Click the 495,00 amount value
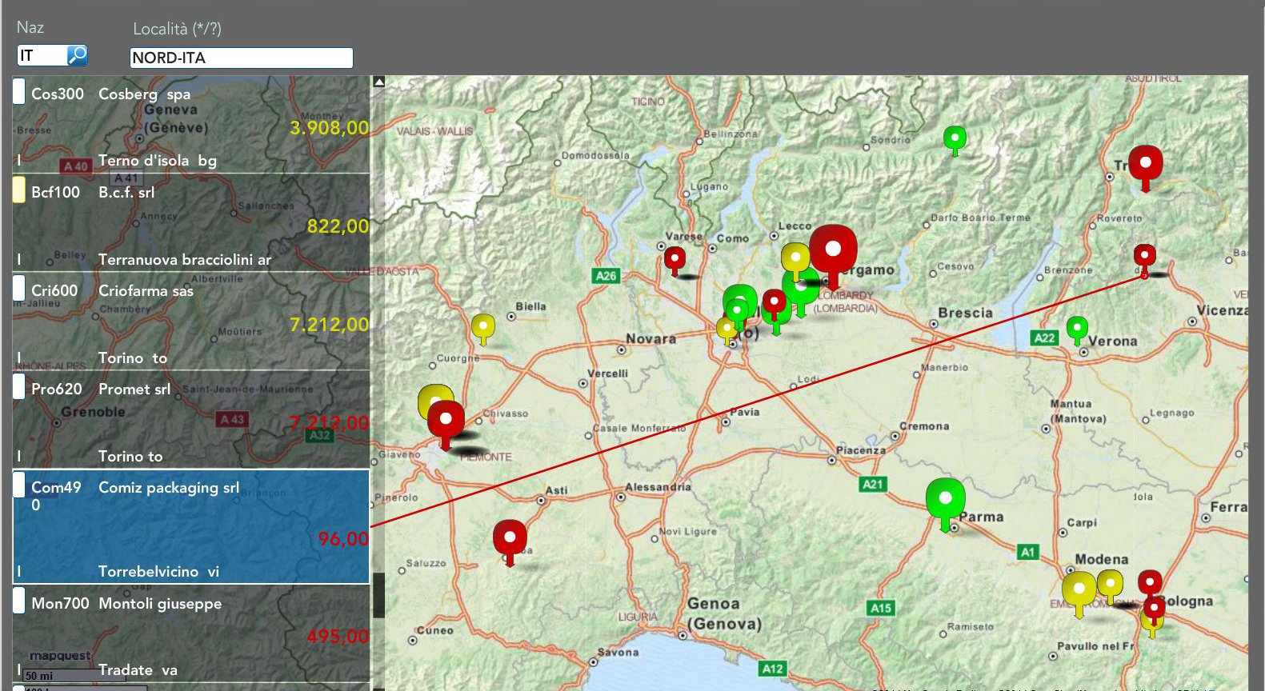This screenshot has height=691, width=1265. click(x=338, y=637)
